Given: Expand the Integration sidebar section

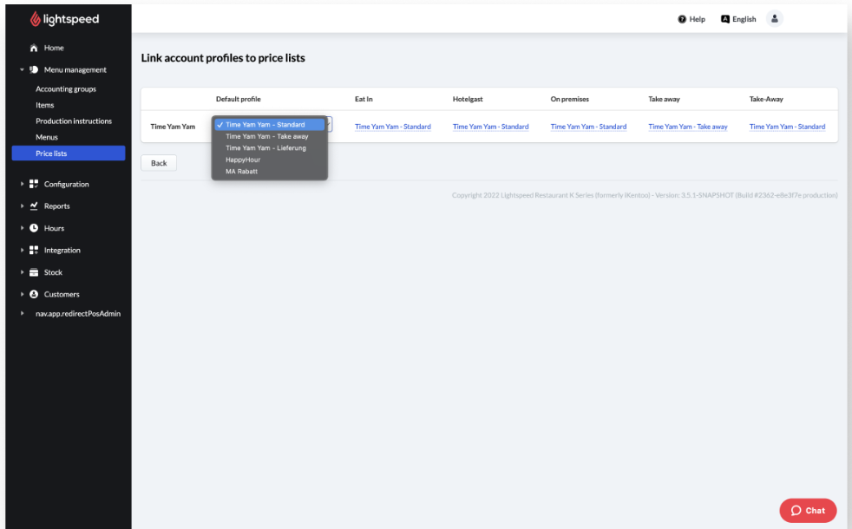Looking at the screenshot, I should coord(22,251).
